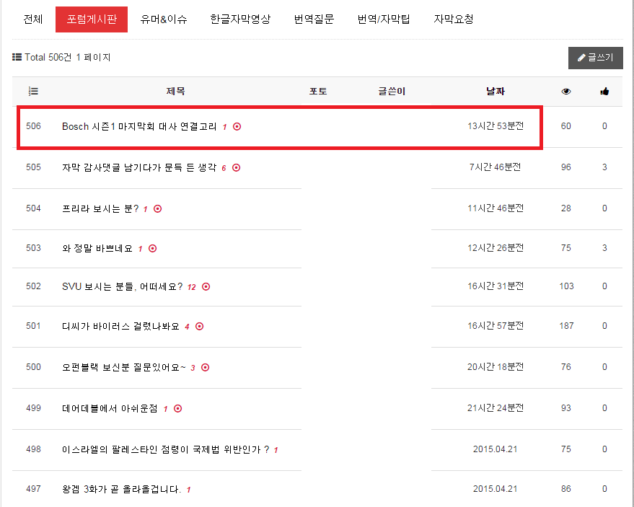Click the red target icon on Bosch post
The width and height of the screenshot is (634, 507).
[x=237, y=126]
